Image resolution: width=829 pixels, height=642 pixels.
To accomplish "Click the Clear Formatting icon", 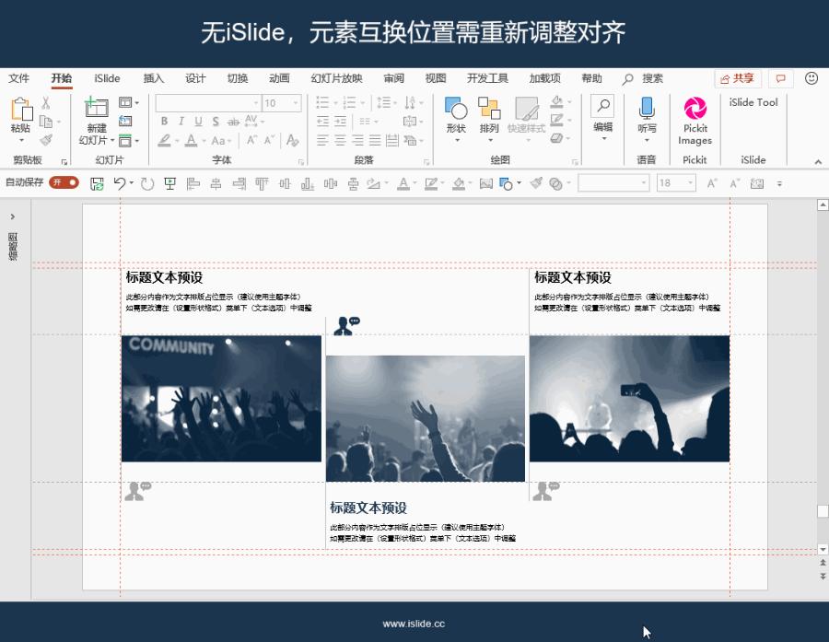I will 292,140.
